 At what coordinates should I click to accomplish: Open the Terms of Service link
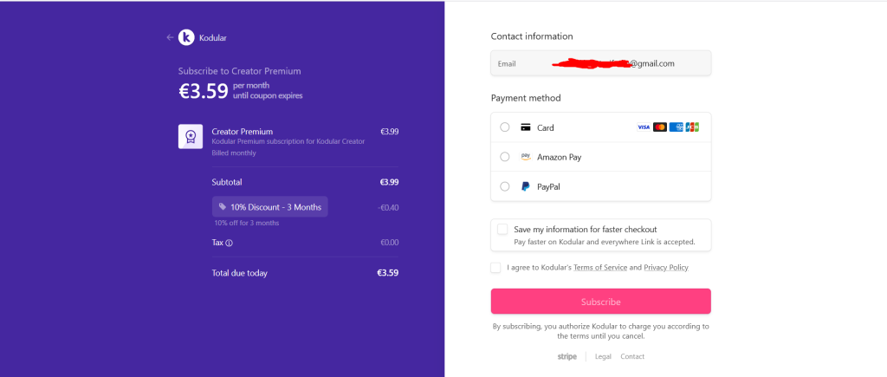point(600,268)
